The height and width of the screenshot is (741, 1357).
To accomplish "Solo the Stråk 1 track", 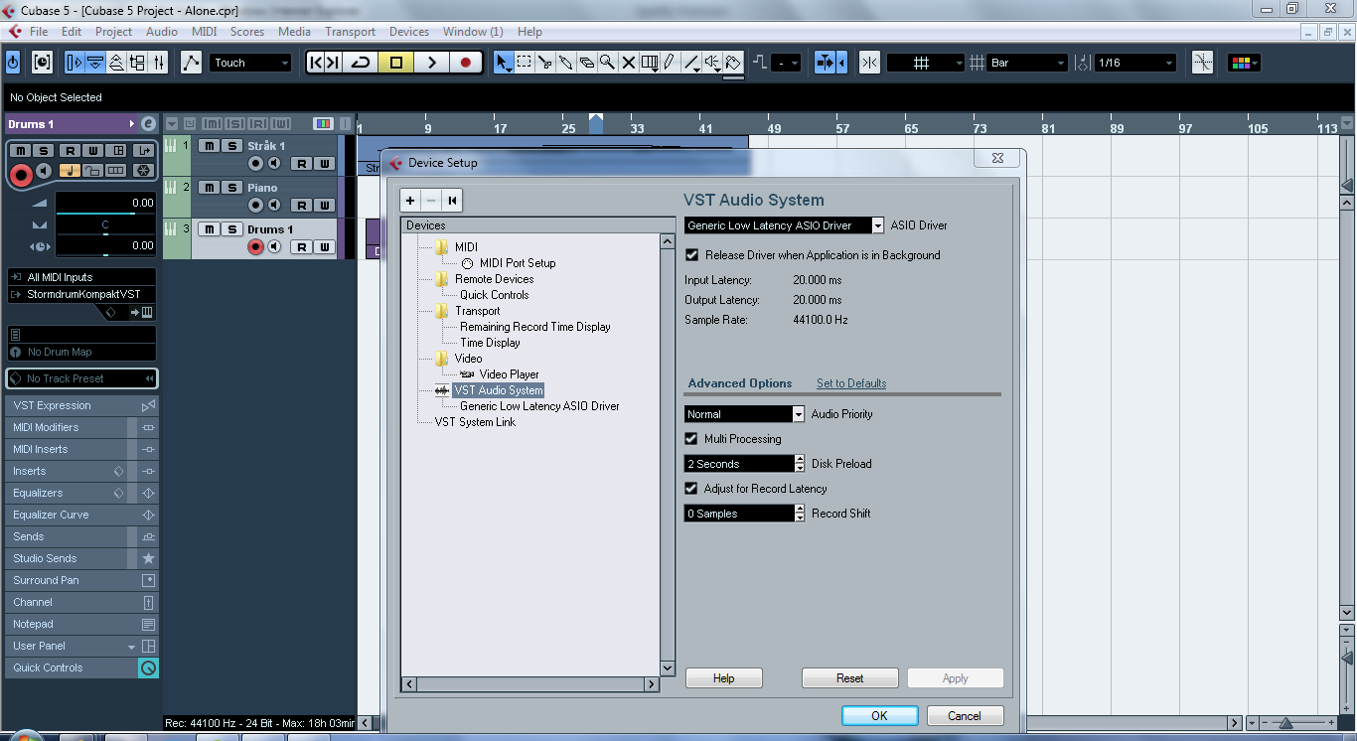I will click(231, 146).
